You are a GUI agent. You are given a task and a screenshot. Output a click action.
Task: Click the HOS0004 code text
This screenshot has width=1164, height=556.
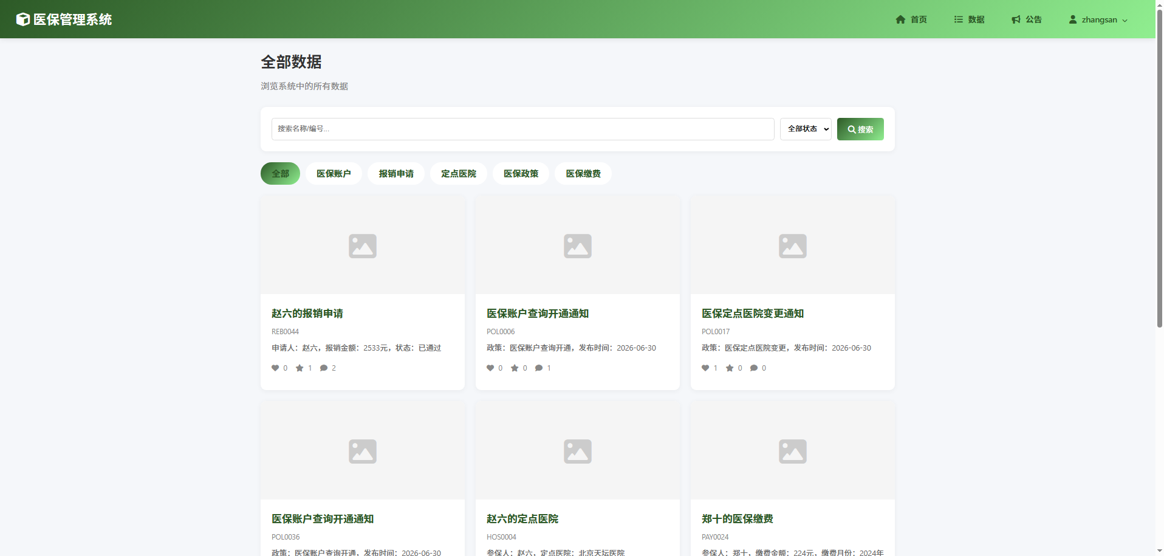coord(501,537)
